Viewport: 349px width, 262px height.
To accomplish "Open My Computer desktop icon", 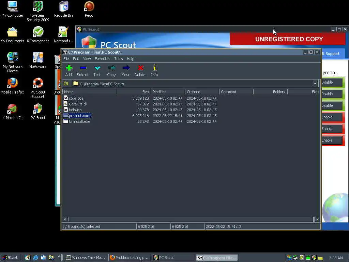I will 12,9.
